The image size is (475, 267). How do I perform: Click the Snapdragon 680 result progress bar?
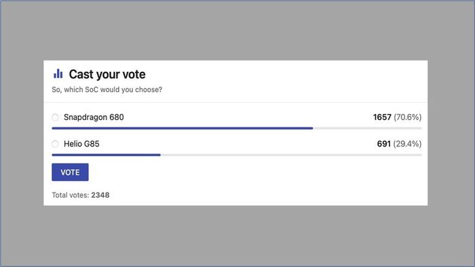tap(237, 128)
